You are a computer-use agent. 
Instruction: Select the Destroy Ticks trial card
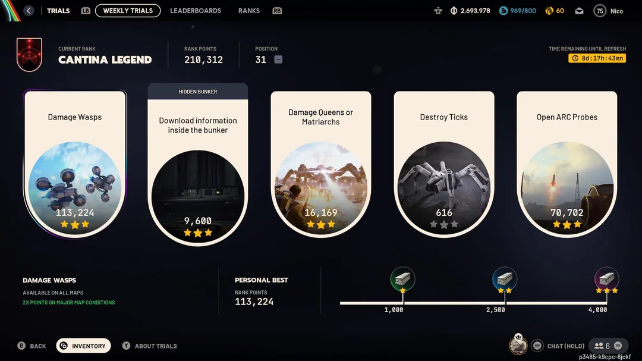pyautogui.click(x=444, y=164)
